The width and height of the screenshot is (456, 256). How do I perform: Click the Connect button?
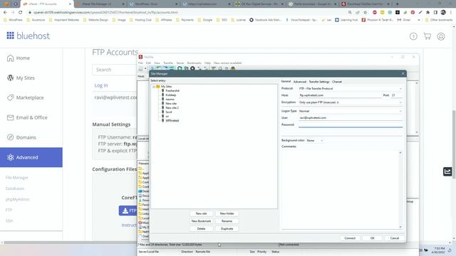click(x=350, y=238)
